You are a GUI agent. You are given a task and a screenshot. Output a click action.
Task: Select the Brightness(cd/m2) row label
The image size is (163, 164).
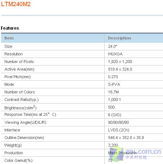[20, 107]
